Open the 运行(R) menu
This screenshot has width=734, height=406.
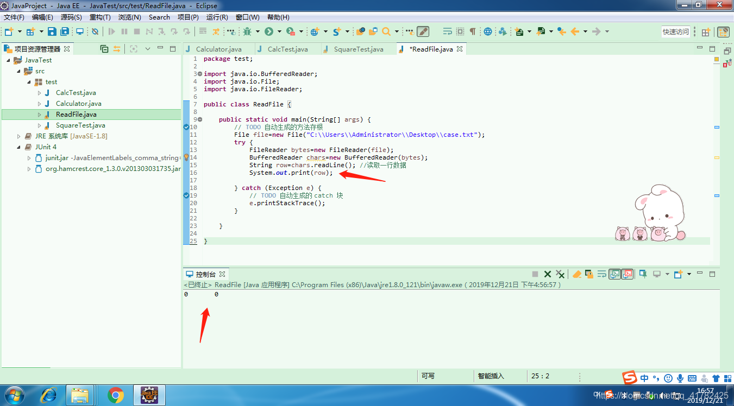pyautogui.click(x=217, y=17)
